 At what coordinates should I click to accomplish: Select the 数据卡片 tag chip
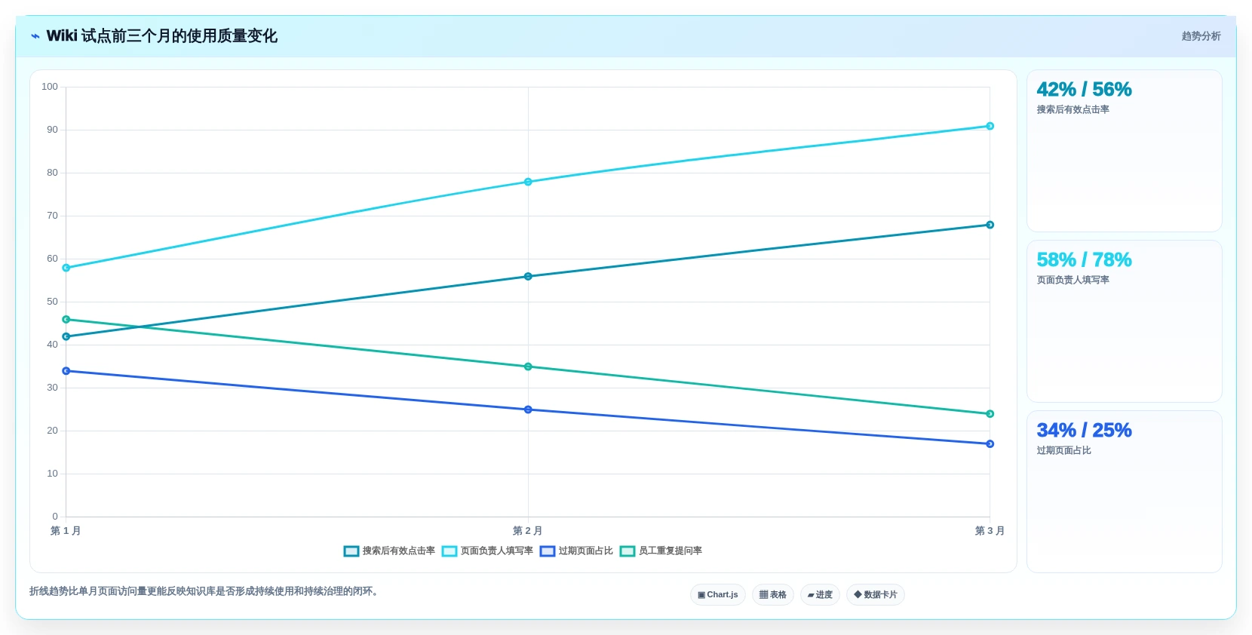tap(876, 595)
